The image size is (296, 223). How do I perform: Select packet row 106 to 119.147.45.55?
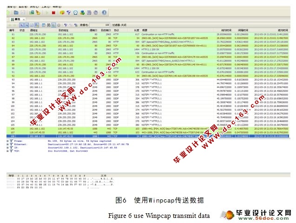pos(148,129)
